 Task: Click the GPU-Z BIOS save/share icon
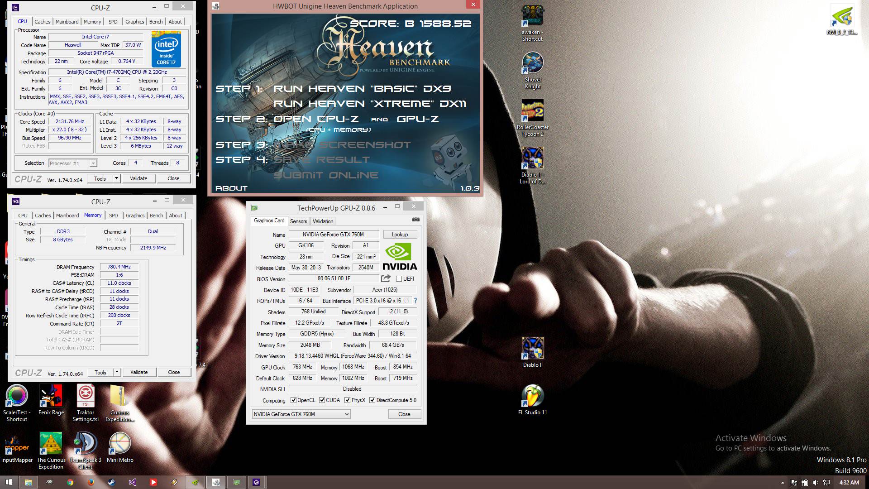point(386,278)
